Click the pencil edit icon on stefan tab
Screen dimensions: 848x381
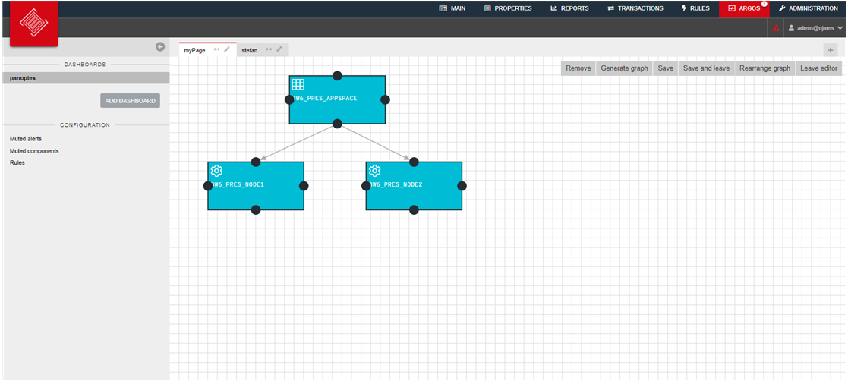tap(279, 50)
